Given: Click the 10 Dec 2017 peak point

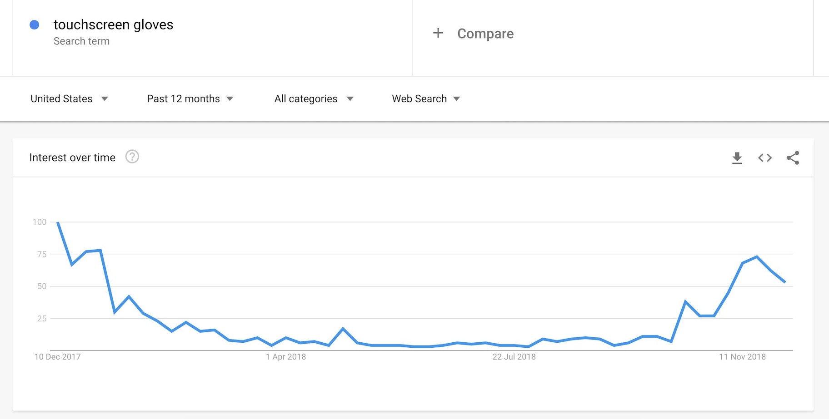Looking at the screenshot, I should pyautogui.click(x=58, y=222).
